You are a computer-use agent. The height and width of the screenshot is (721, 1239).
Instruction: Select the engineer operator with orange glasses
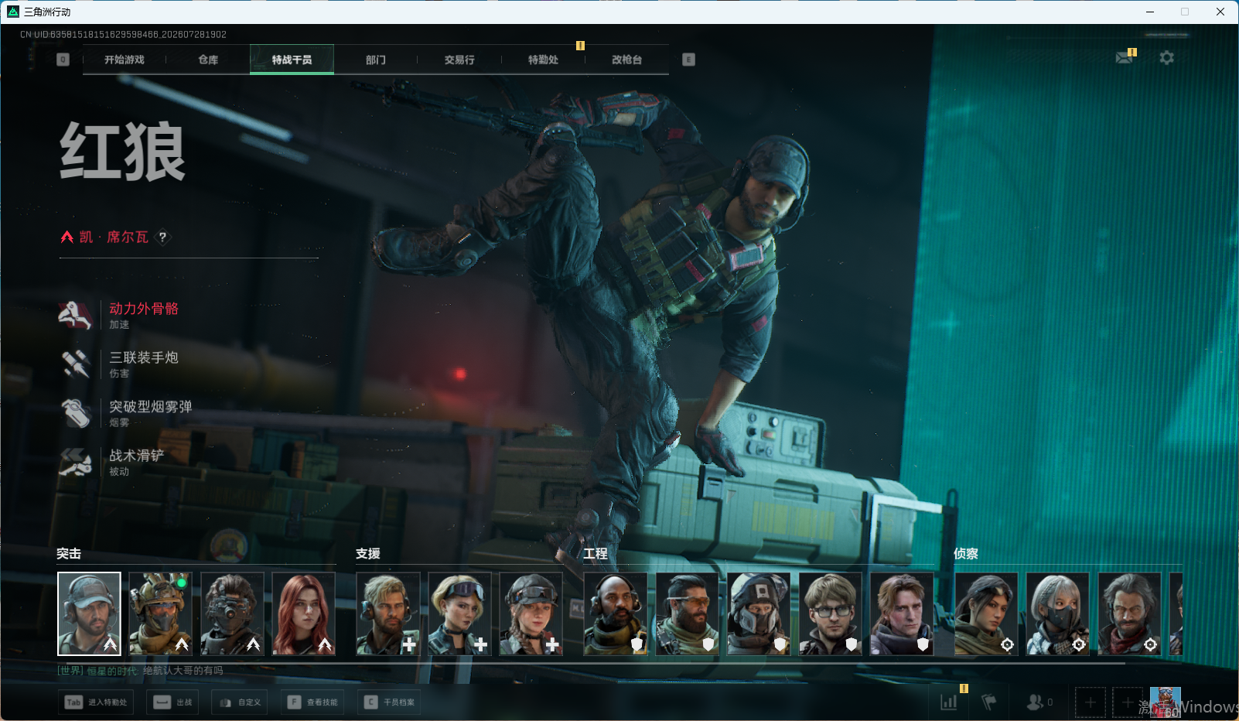tap(688, 613)
